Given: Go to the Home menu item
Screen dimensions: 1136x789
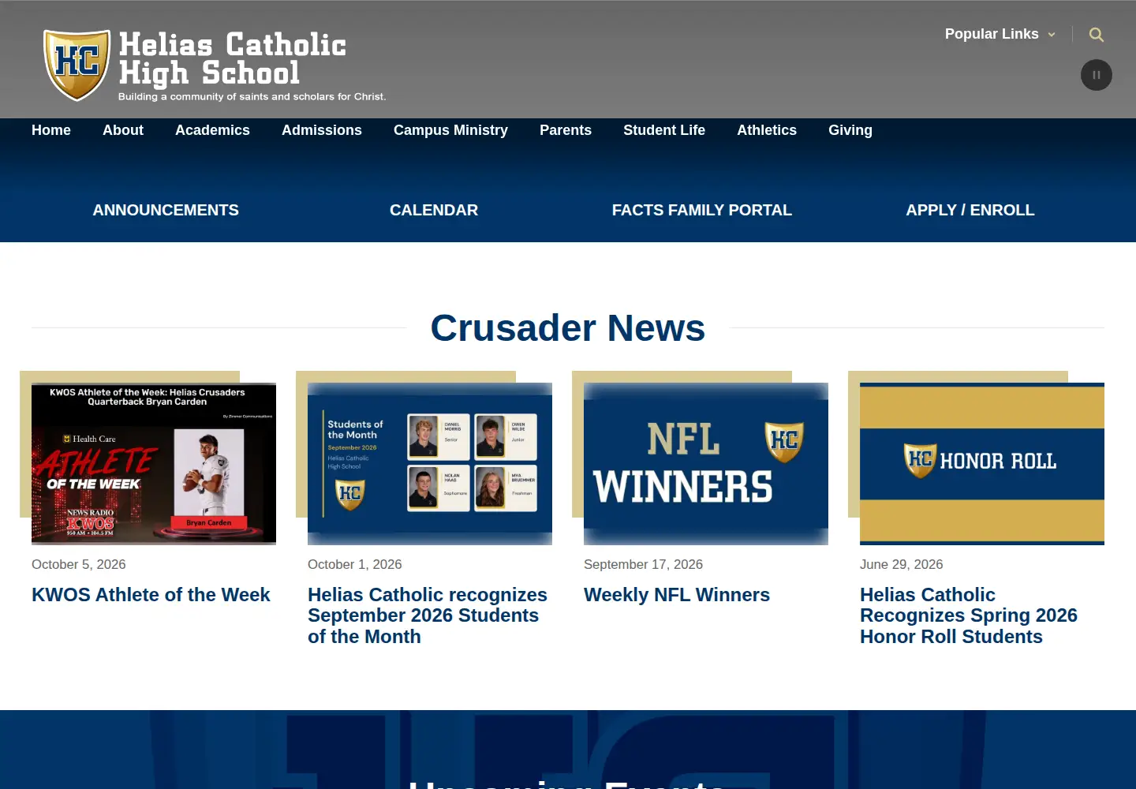Looking at the screenshot, I should pyautogui.click(x=51, y=130).
